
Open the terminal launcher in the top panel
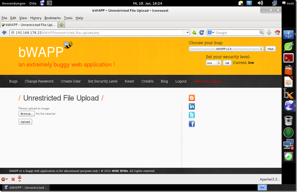click(49, 3)
